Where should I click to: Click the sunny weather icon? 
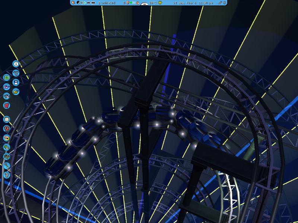(x=160, y=3)
